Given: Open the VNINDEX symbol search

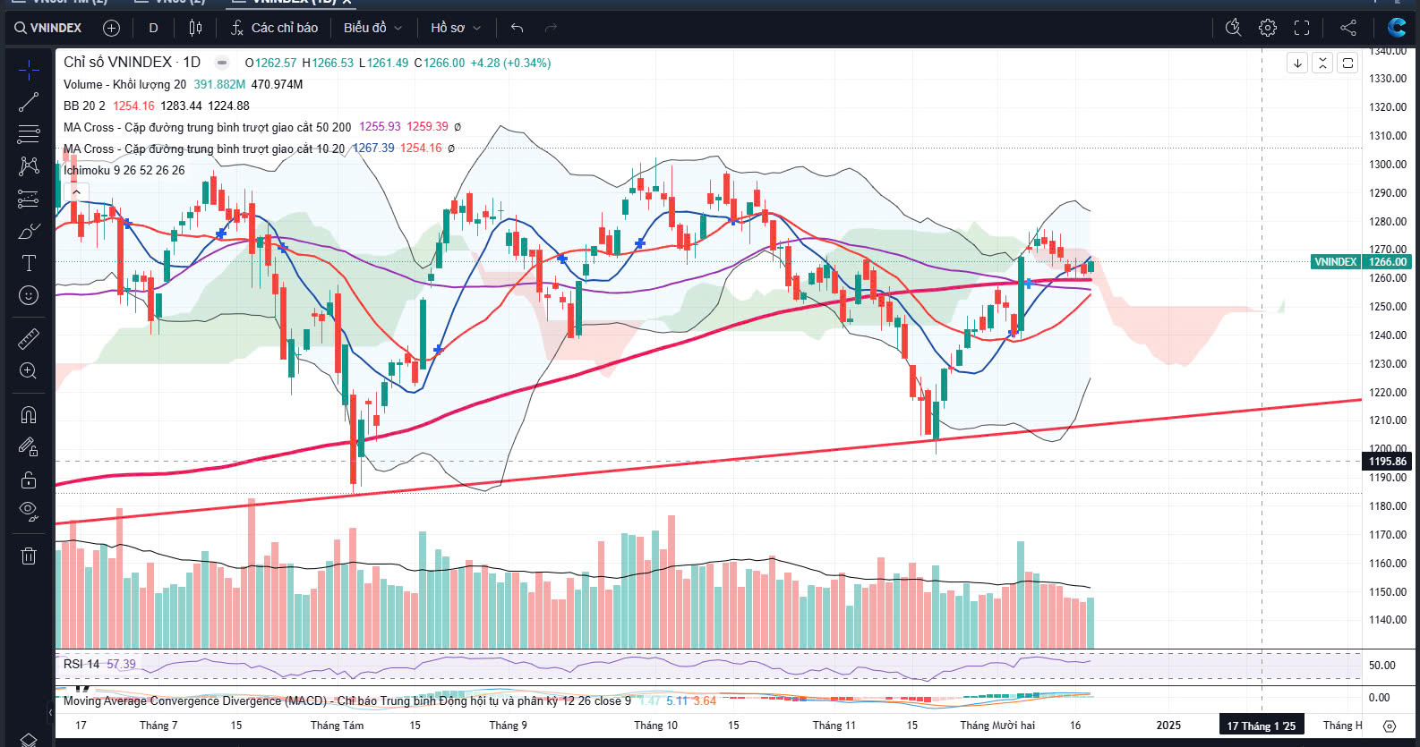Looking at the screenshot, I should click(x=48, y=28).
